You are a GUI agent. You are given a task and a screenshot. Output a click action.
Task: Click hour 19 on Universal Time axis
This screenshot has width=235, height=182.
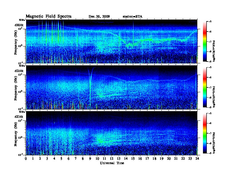click(161, 159)
